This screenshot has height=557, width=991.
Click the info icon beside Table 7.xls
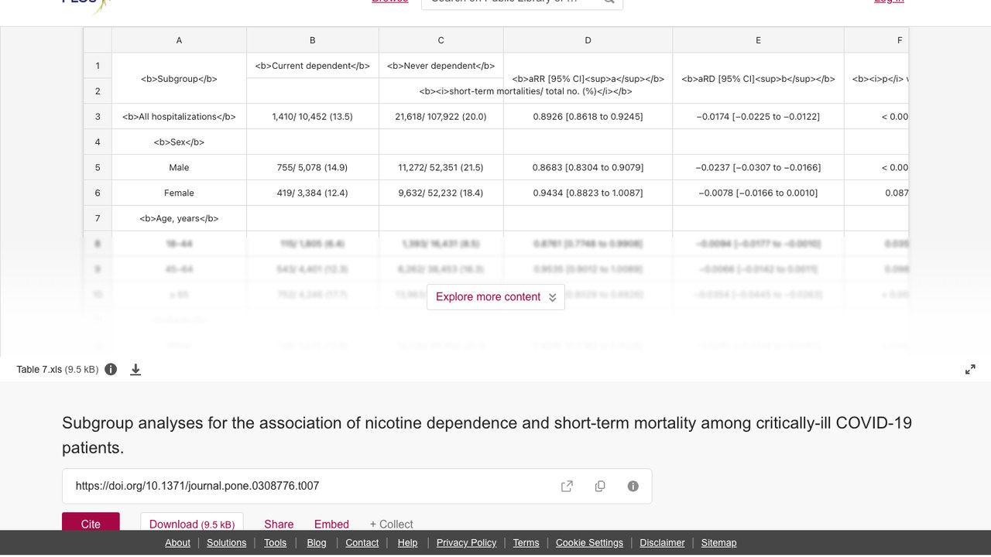tap(111, 369)
